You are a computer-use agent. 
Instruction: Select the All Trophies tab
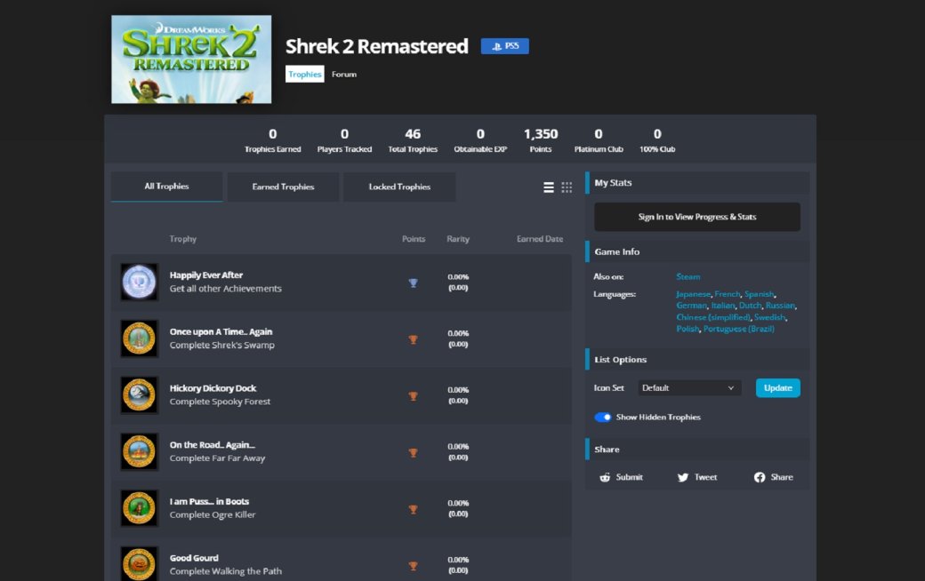(167, 187)
